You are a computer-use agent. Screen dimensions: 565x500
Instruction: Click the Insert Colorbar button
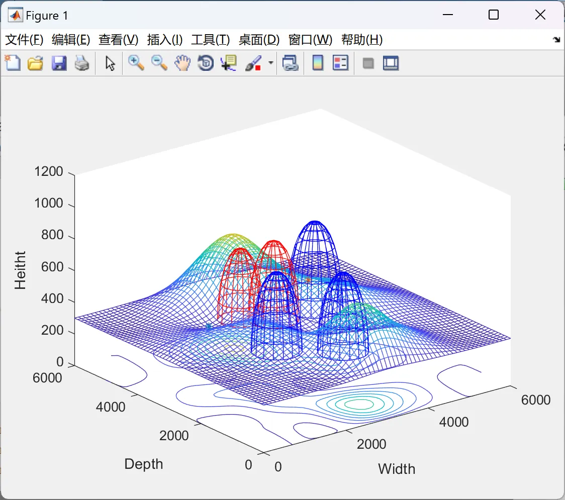click(x=318, y=63)
